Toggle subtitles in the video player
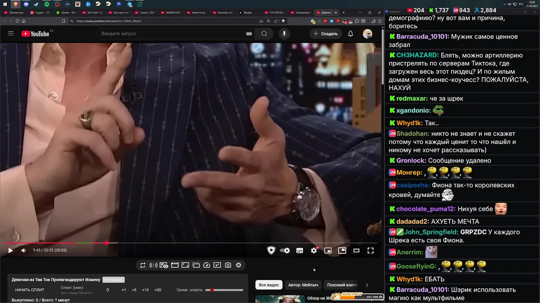The image size is (540, 303). point(300,250)
